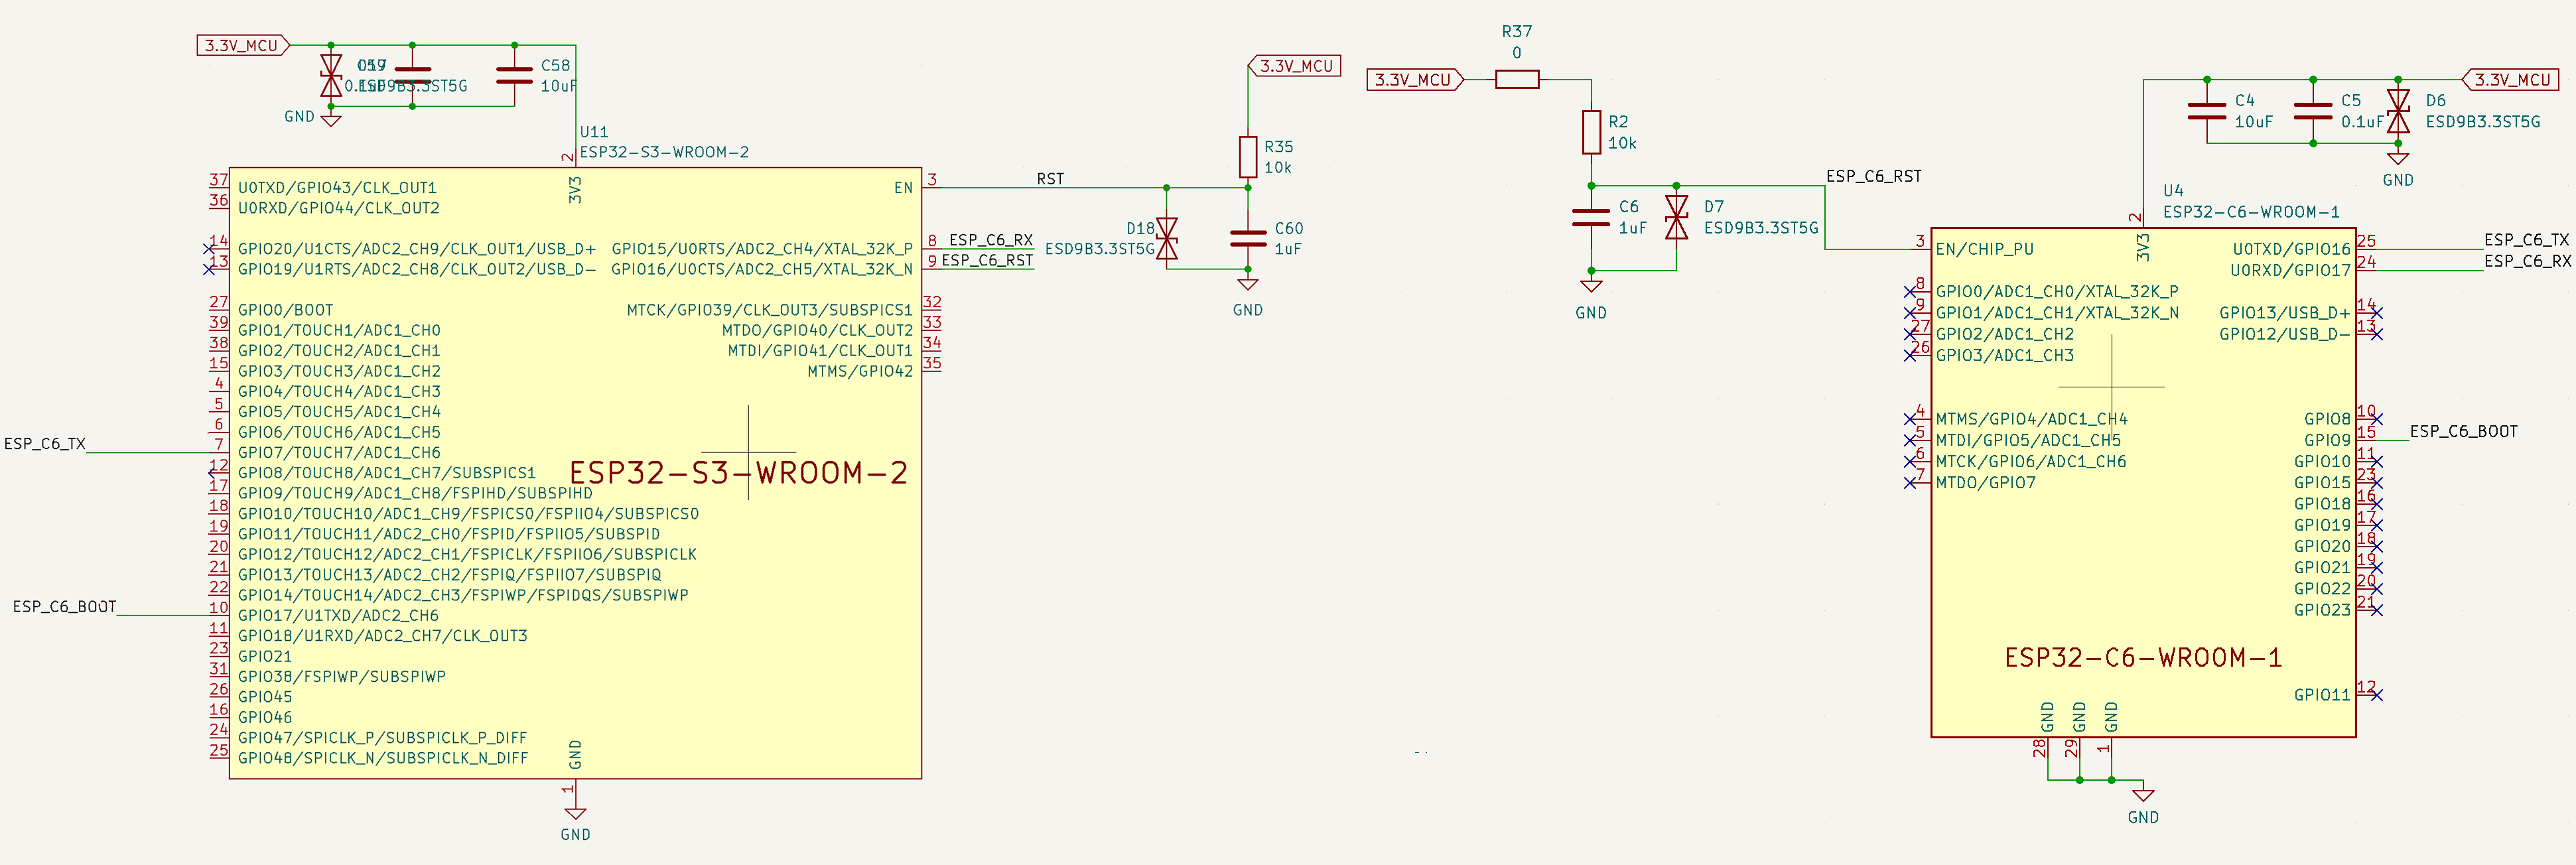Click the MTMS/GPIO42 pin label
The width and height of the screenshot is (2576, 865).
(860, 371)
